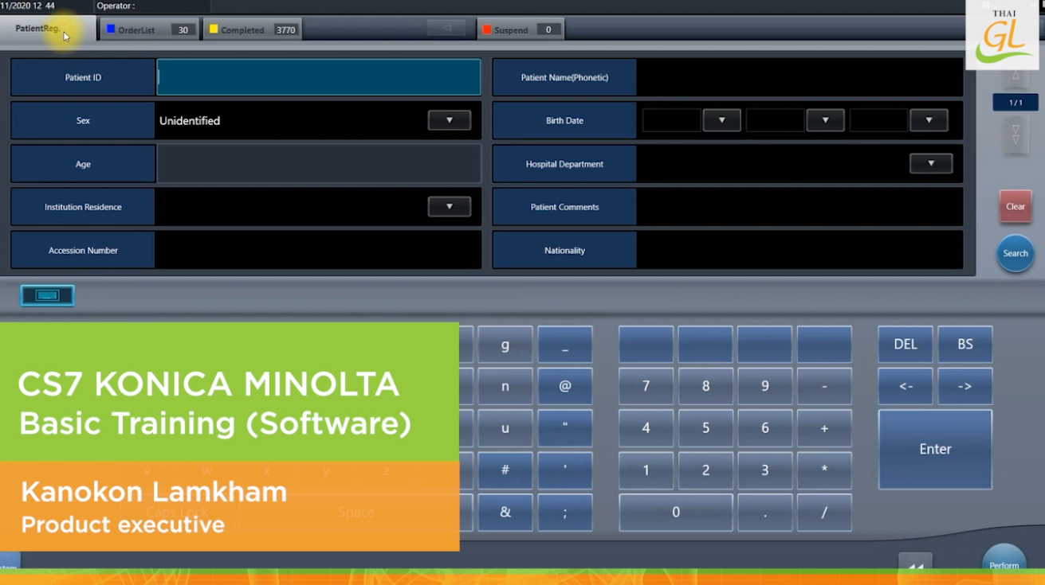This screenshot has height=585, width=1045.
Task: Tap the & symbol key
Action: tap(505, 512)
